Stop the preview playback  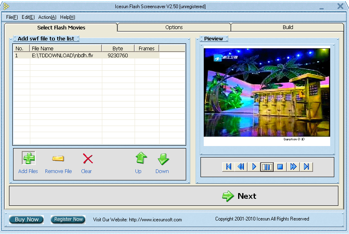click(x=280, y=166)
